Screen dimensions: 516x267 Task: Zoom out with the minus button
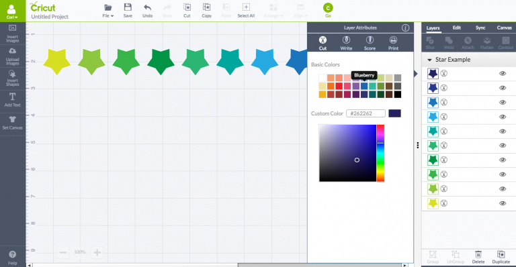[x=63, y=252]
